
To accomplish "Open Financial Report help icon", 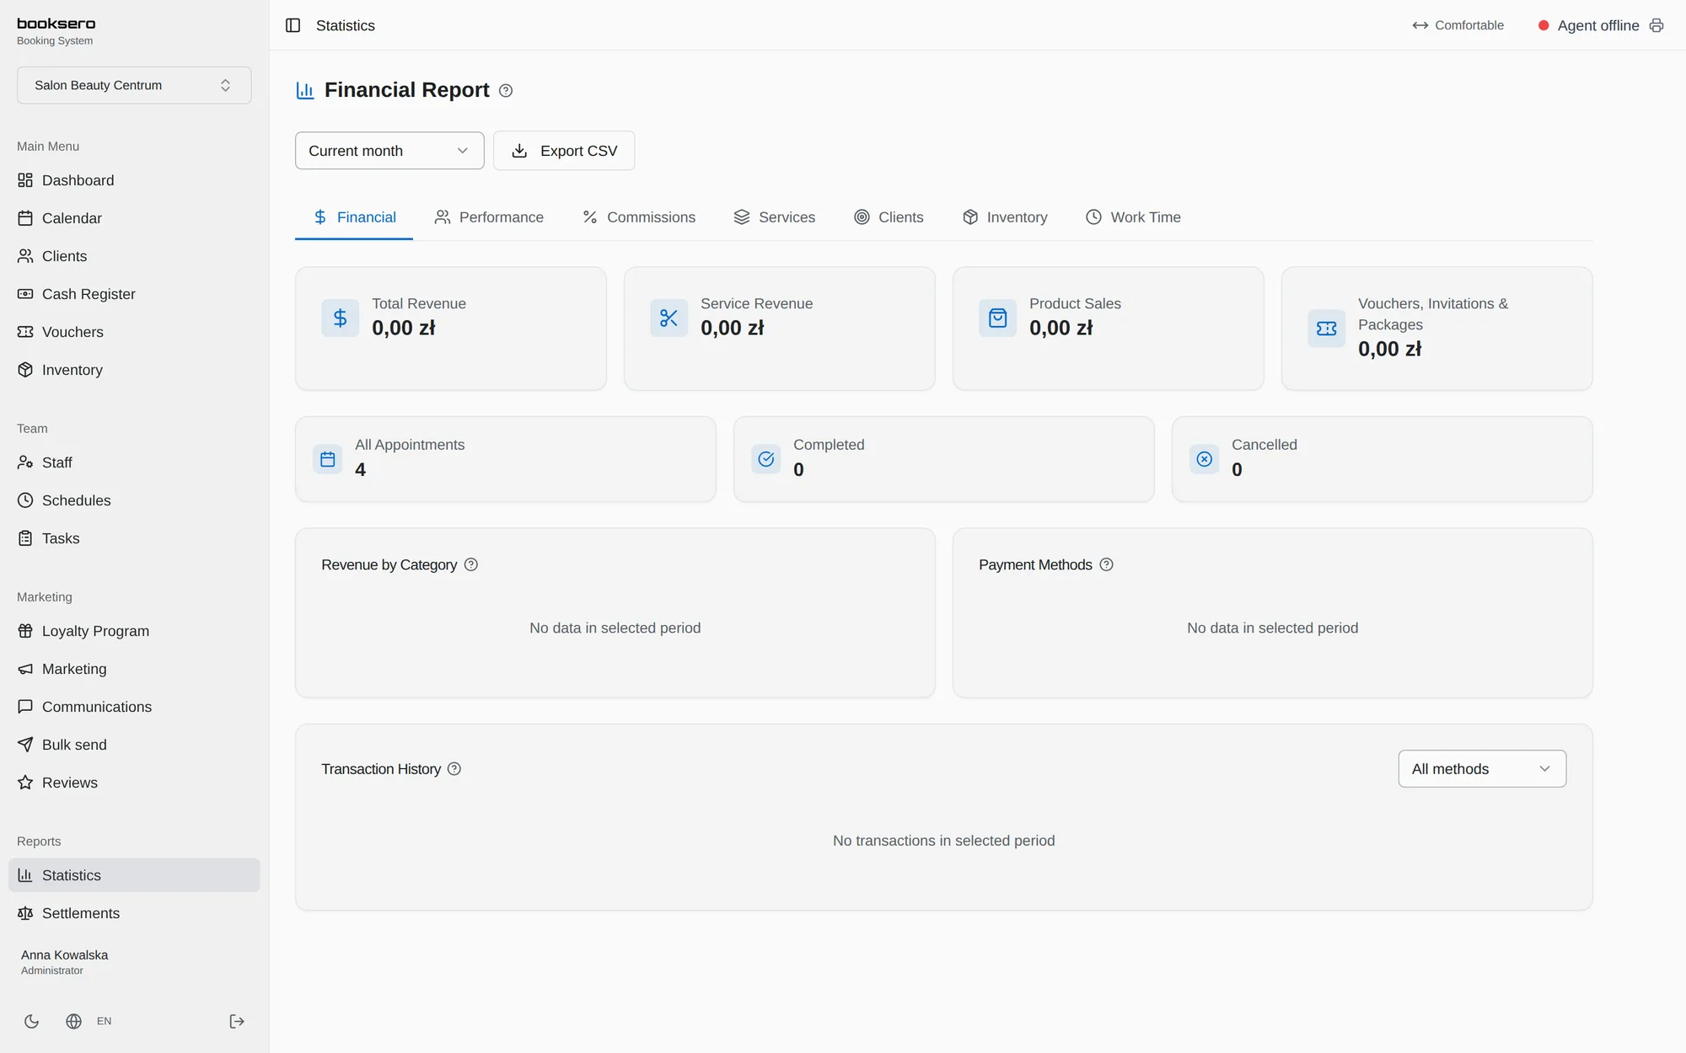I will pyautogui.click(x=506, y=91).
